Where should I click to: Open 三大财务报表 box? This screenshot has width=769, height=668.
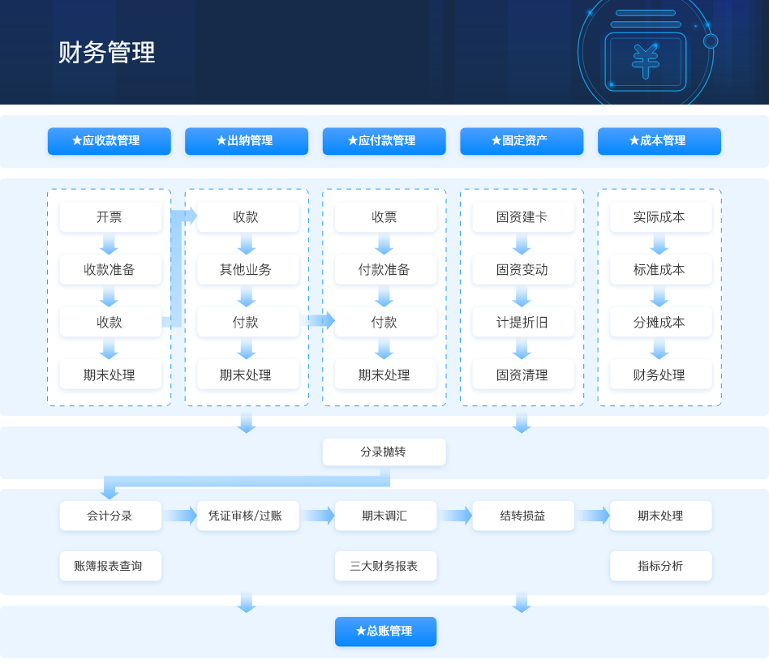385,566
